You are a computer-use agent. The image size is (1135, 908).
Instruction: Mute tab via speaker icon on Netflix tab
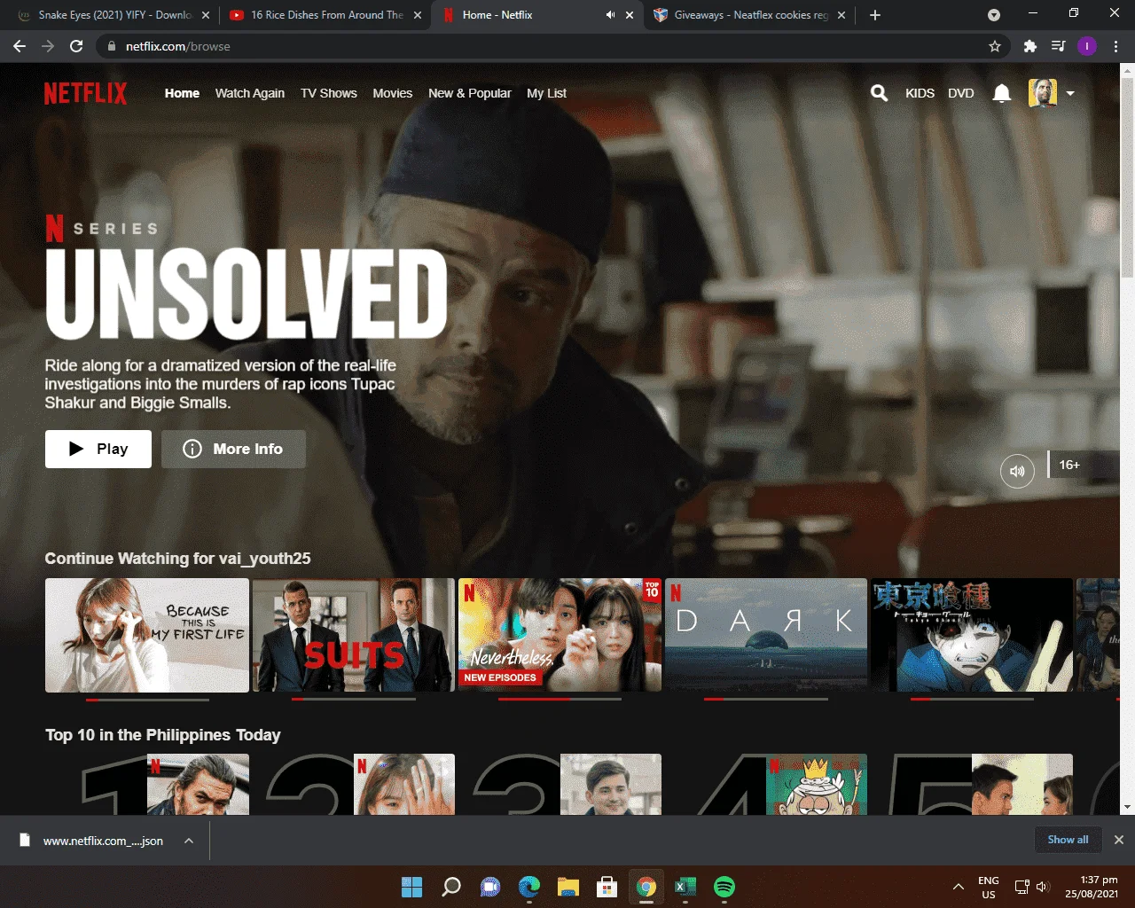(x=610, y=15)
